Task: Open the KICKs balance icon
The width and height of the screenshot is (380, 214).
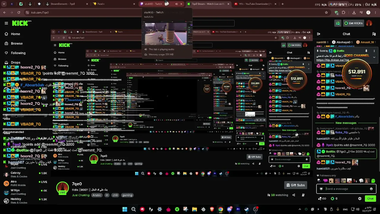Action: pos(334,199)
